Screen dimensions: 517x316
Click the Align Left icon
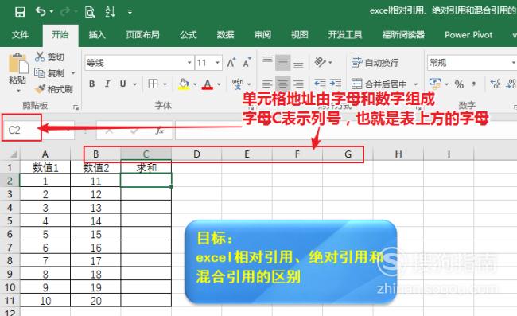click(x=267, y=84)
